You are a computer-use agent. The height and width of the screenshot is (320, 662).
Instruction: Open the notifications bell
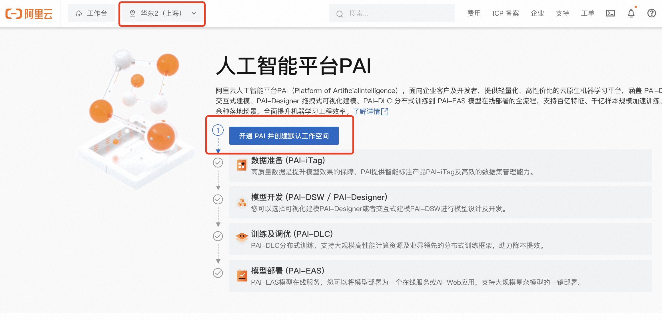[631, 13]
